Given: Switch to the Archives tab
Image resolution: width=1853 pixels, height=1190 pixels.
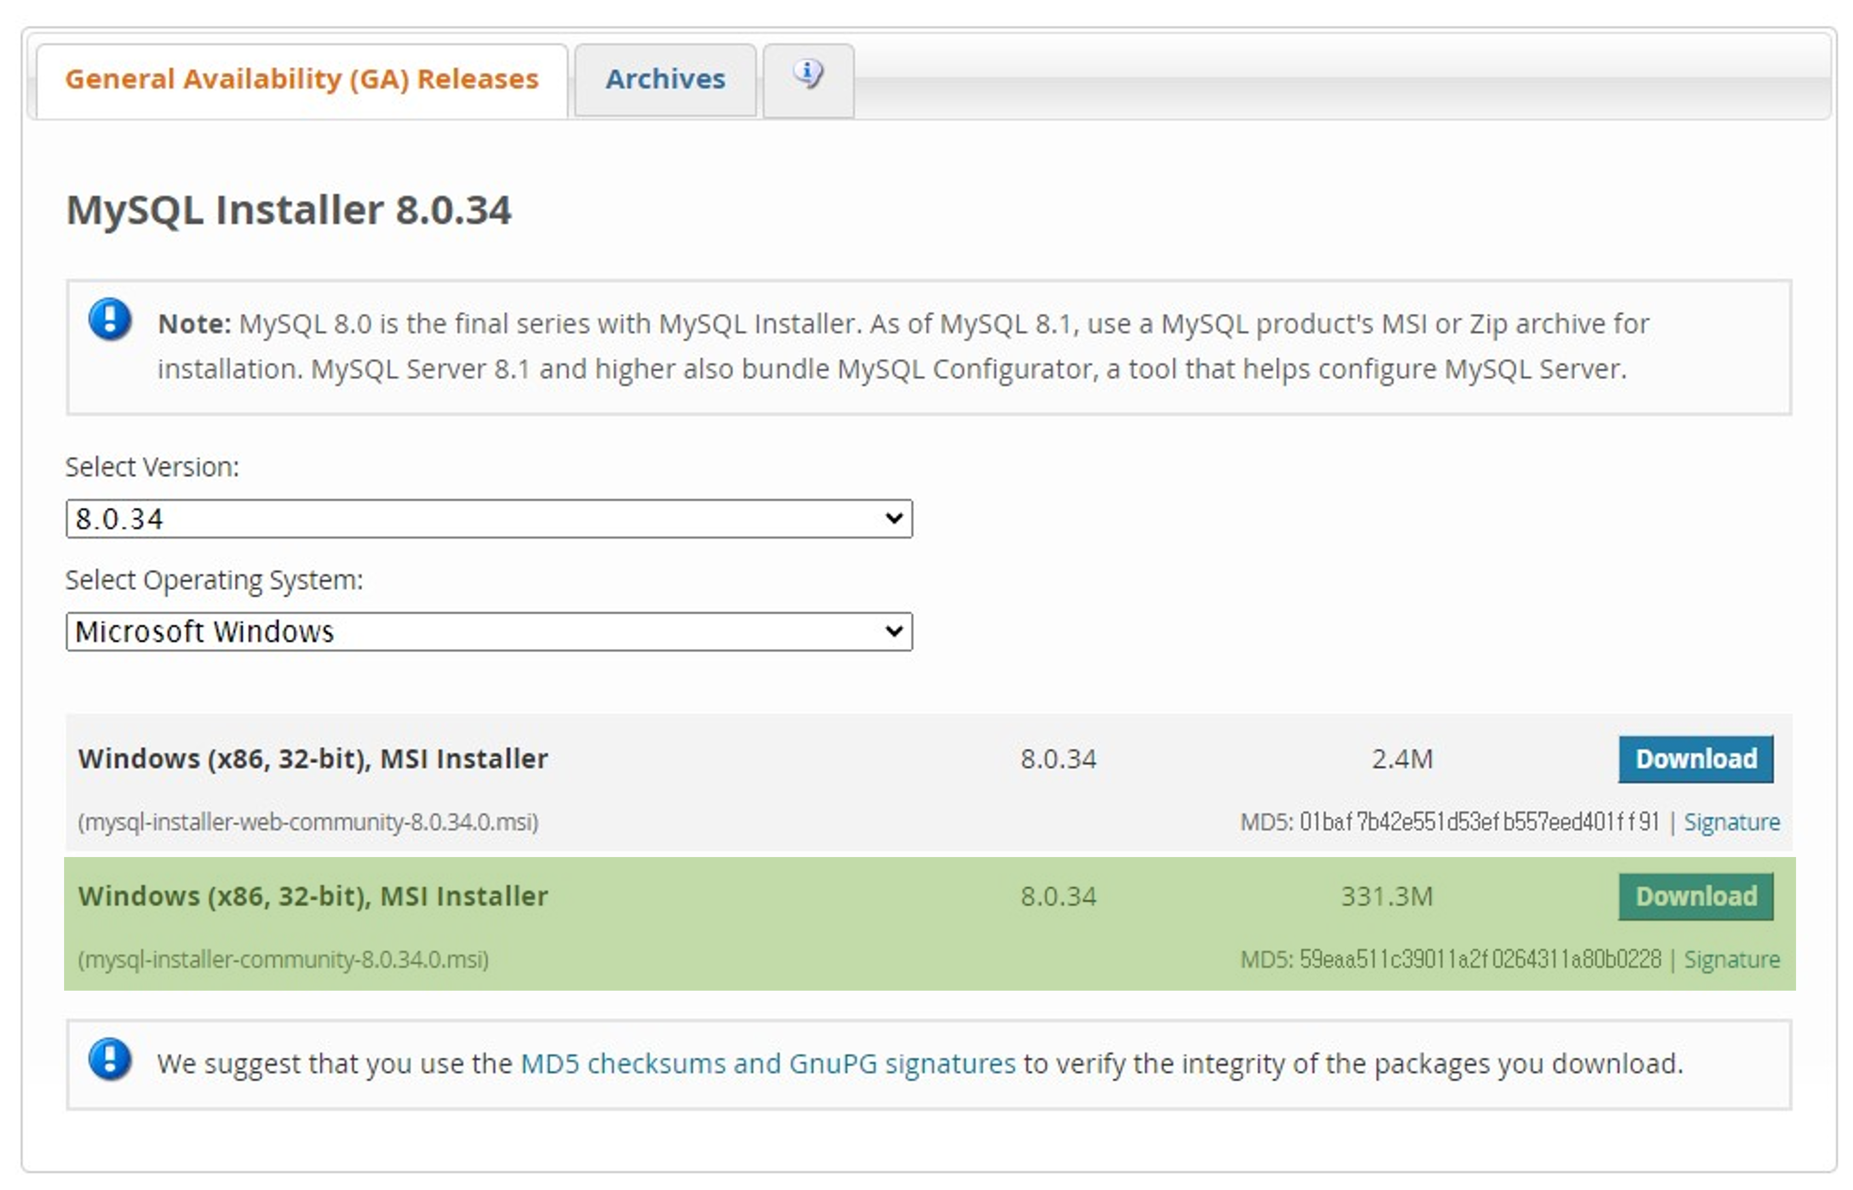Looking at the screenshot, I should coord(664,79).
